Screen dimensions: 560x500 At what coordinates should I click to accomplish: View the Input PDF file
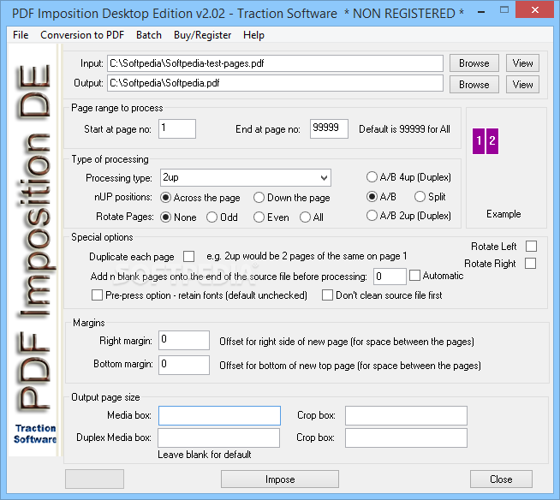522,63
